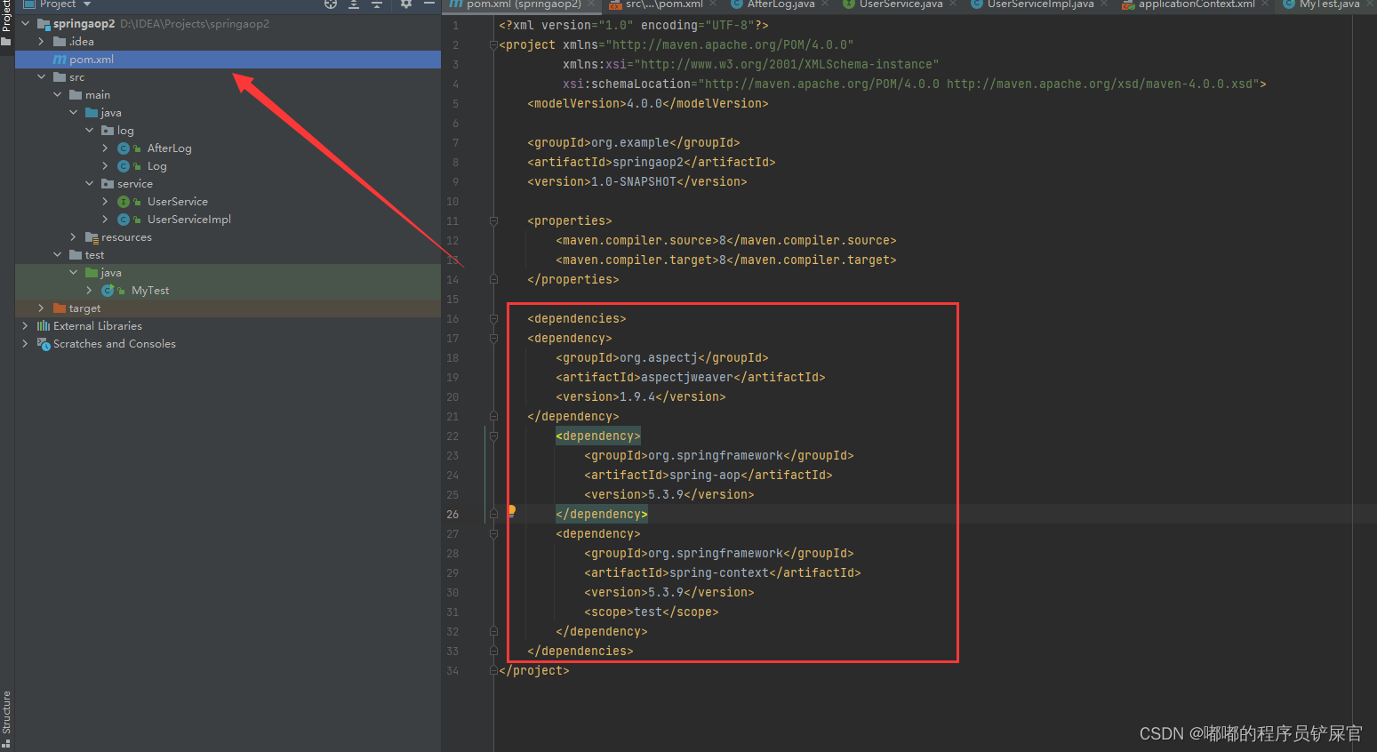Select the Log file name in the tree
The width and height of the screenshot is (1377, 752).
156,166
